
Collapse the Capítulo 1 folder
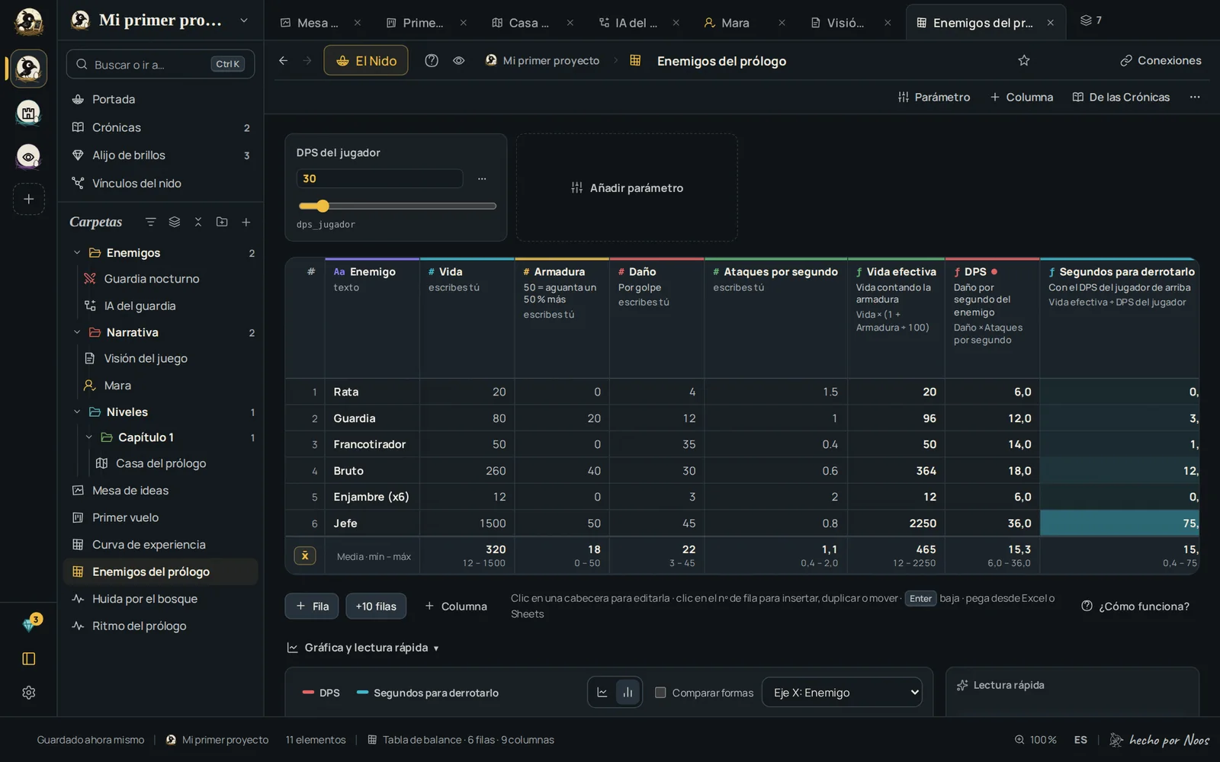tap(89, 437)
